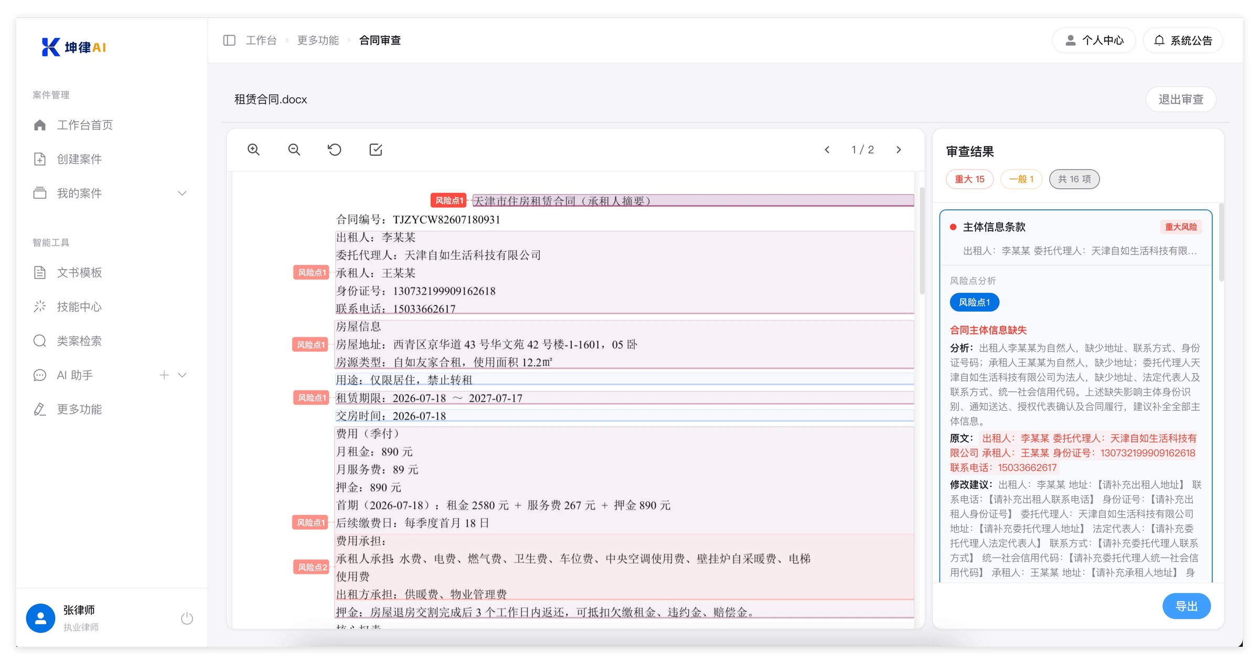Click 风险点1 marker beside contract title

coord(449,200)
